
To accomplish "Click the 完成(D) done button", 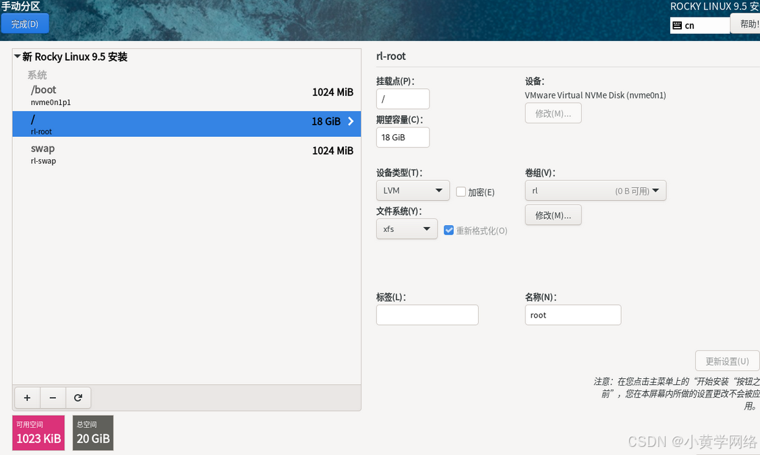I will point(25,24).
